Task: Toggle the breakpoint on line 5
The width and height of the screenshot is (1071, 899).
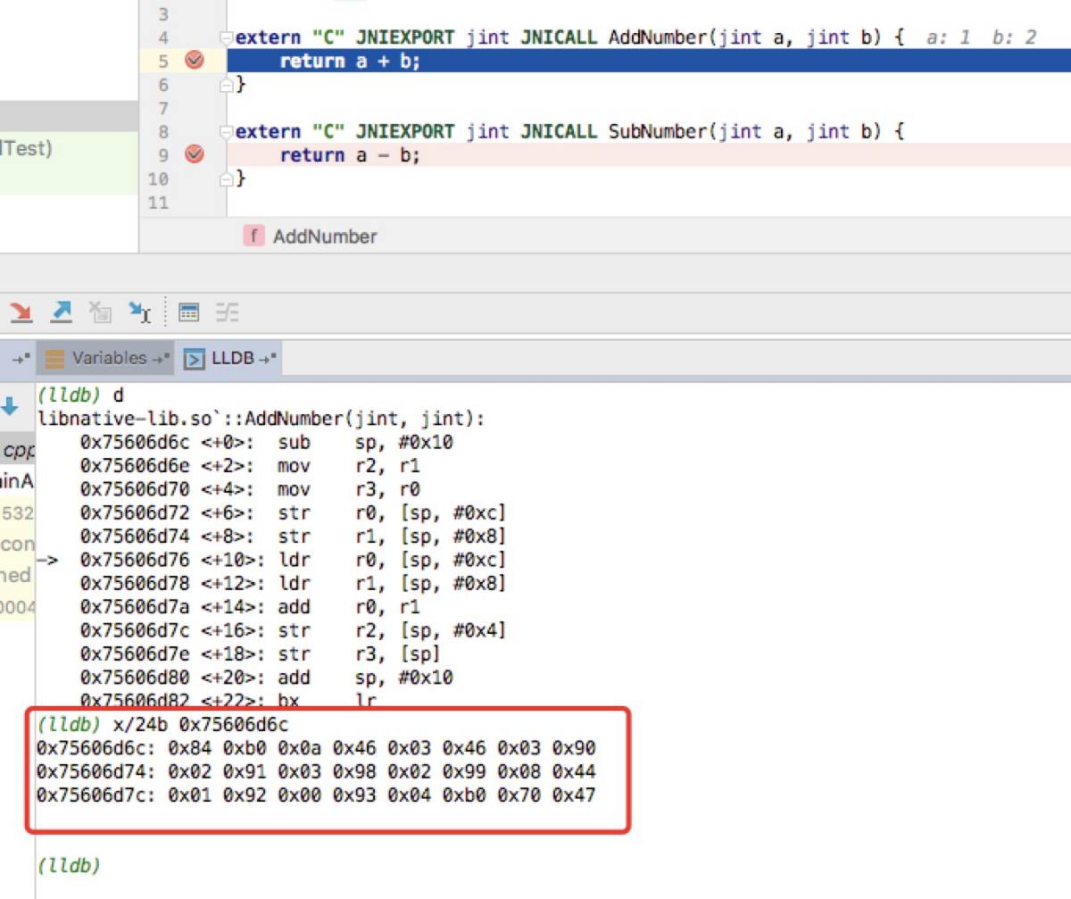Action: (194, 61)
